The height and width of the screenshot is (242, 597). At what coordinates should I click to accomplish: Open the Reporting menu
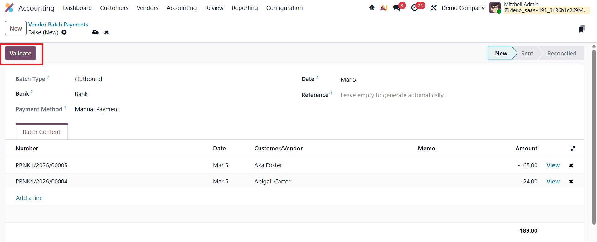coord(245,8)
